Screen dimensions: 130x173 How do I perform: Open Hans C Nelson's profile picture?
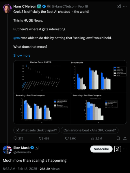tap(7, 9)
